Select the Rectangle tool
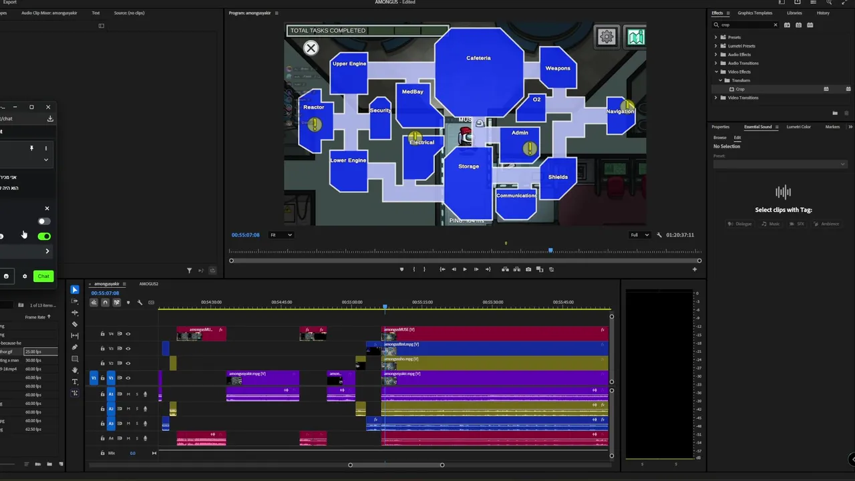The width and height of the screenshot is (855, 481). coord(75,359)
